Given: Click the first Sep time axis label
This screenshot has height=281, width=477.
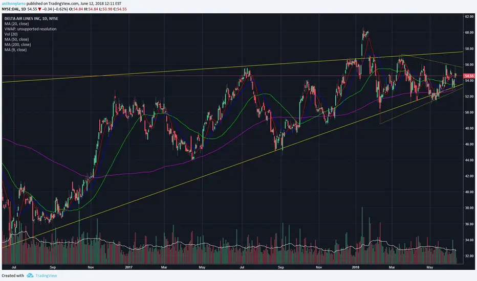Looking at the screenshot, I should tap(53, 267).
